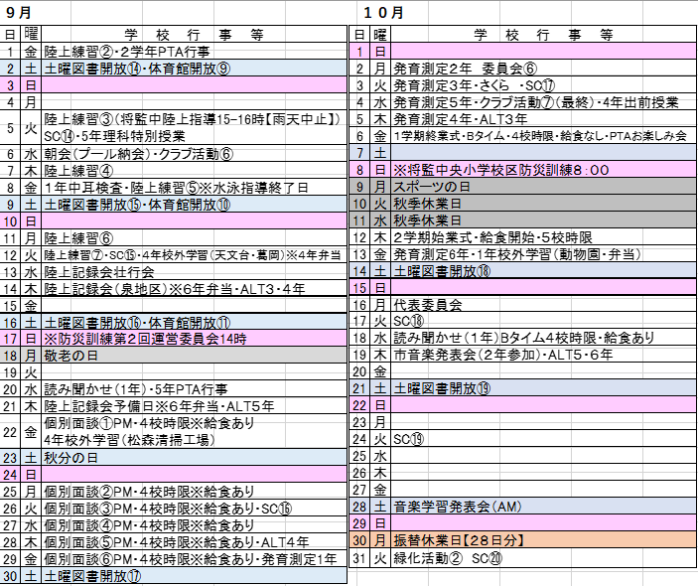Click the '代表委員会' cell

tap(543, 305)
